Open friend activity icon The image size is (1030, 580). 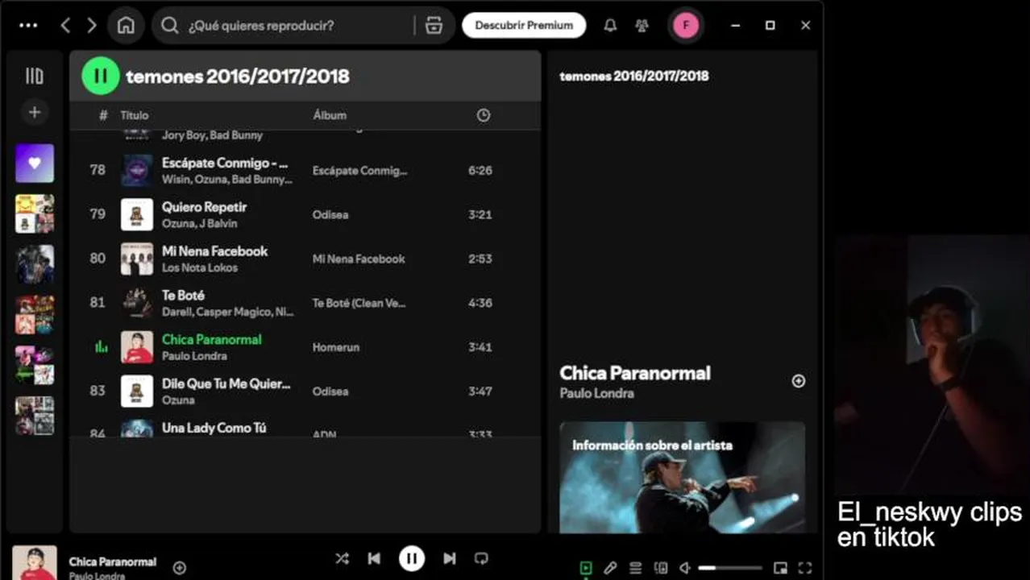pos(642,25)
